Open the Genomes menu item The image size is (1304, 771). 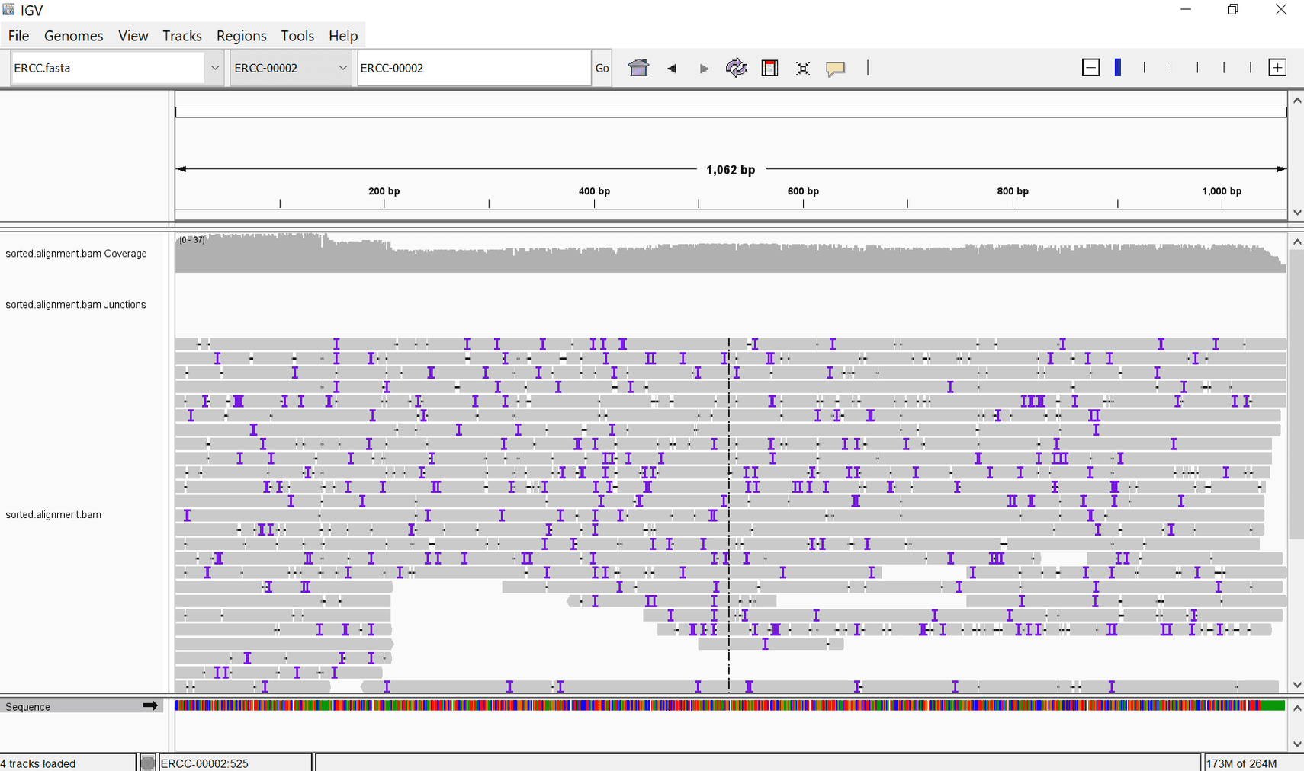[73, 35]
